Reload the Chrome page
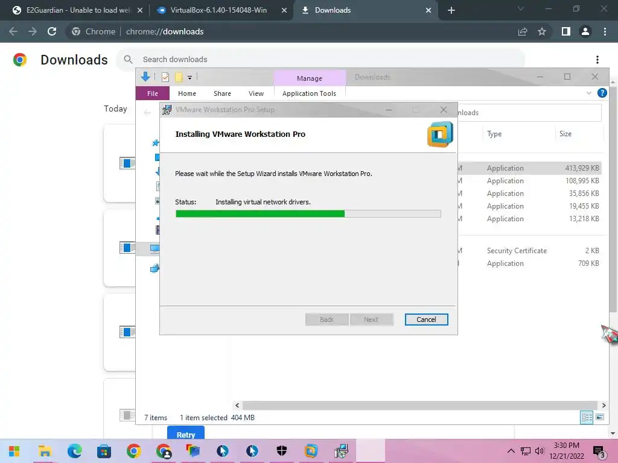Image resolution: width=618 pixels, height=463 pixels. [x=52, y=31]
